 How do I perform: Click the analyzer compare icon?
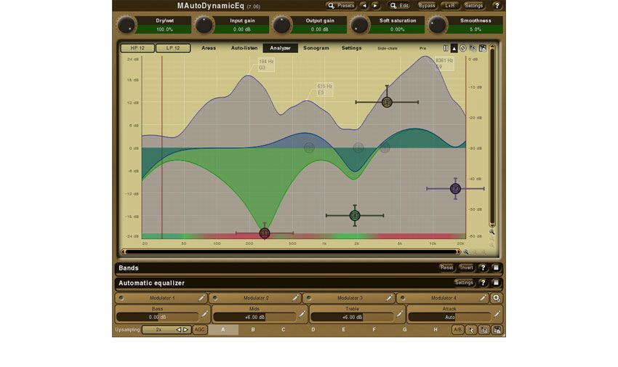pyautogui.click(x=473, y=48)
